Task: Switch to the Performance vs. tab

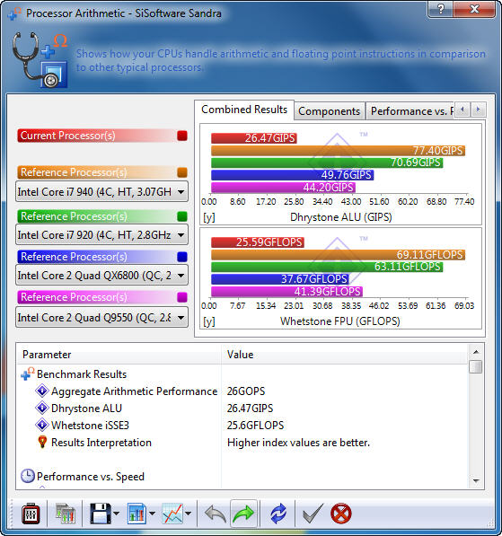Action: [410, 111]
